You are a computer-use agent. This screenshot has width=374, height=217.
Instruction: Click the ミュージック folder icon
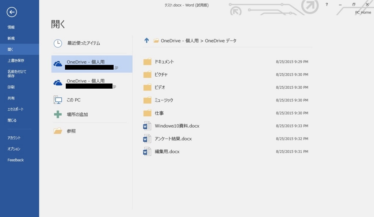147,100
